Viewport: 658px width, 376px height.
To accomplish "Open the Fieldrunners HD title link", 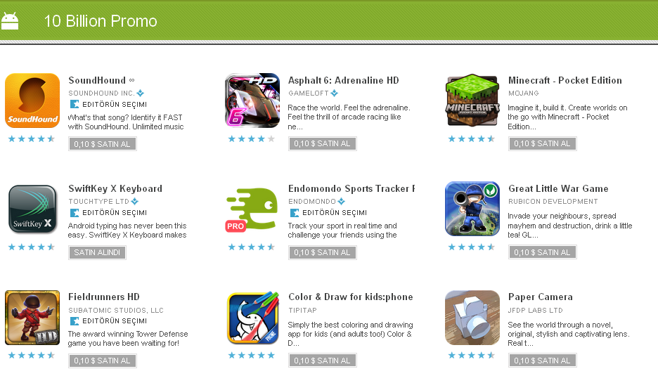I will tap(103, 297).
